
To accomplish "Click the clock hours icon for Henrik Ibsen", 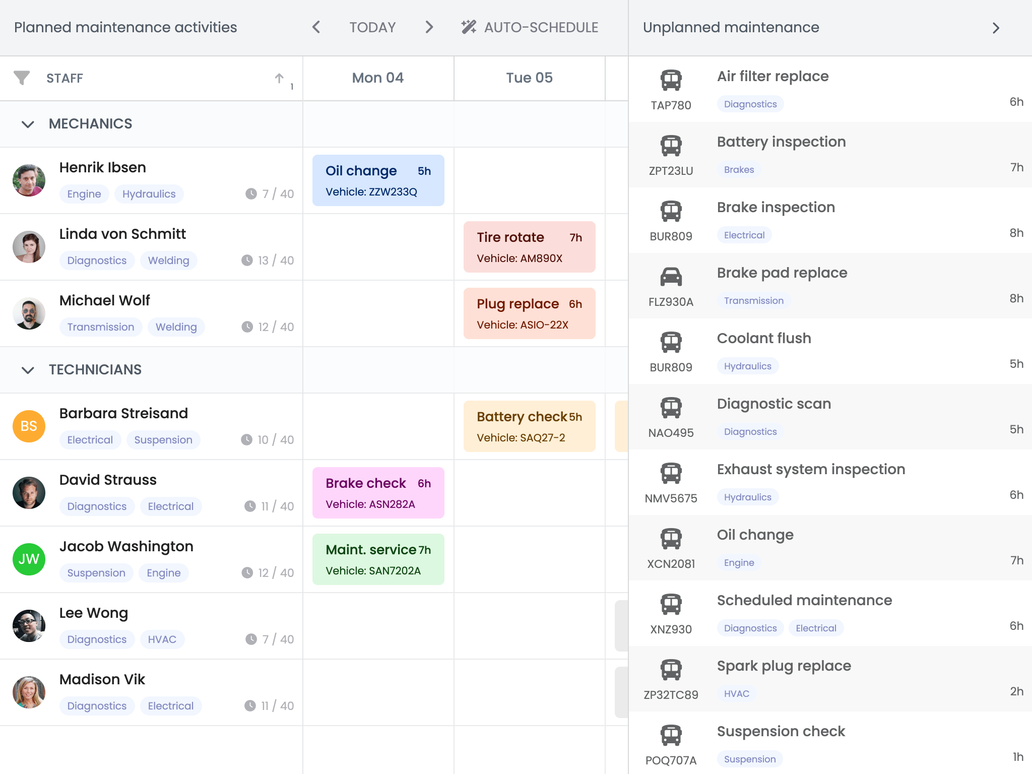I will coord(251,194).
